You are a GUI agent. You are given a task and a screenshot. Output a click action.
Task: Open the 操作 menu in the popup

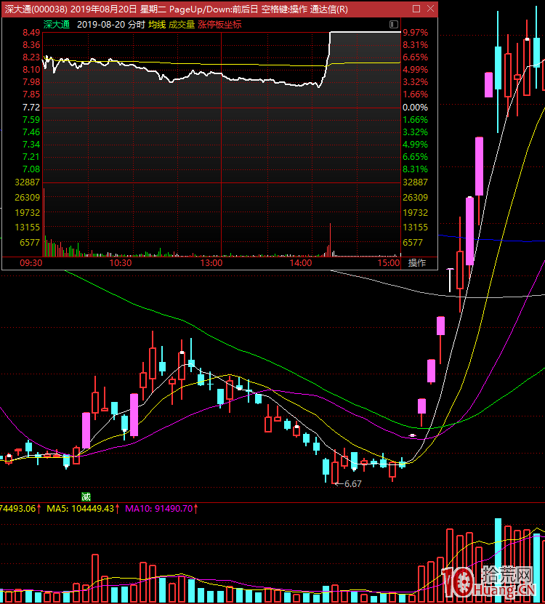tap(417, 263)
